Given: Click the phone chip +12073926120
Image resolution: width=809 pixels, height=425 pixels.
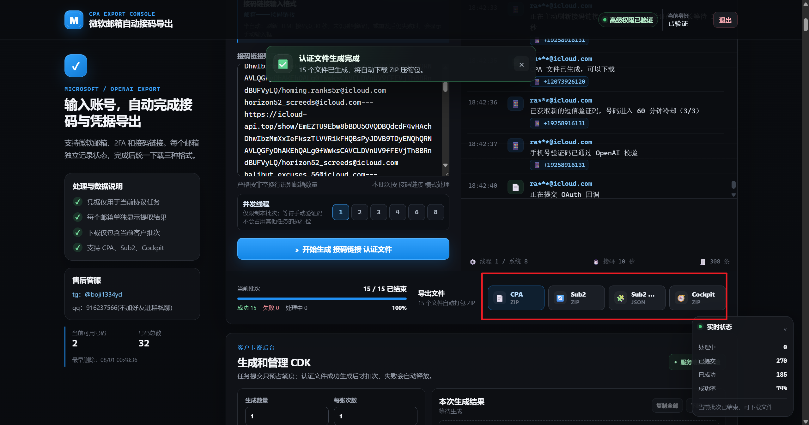Looking at the screenshot, I should pos(559,82).
